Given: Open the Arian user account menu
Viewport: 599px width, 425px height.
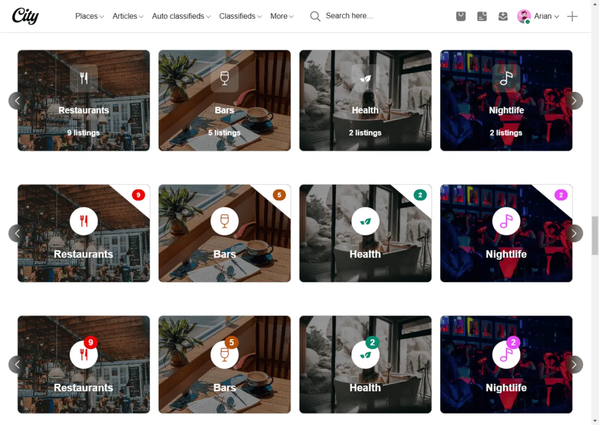Looking at the screenshot, I should pyautogui.click(x=538, y=16).
